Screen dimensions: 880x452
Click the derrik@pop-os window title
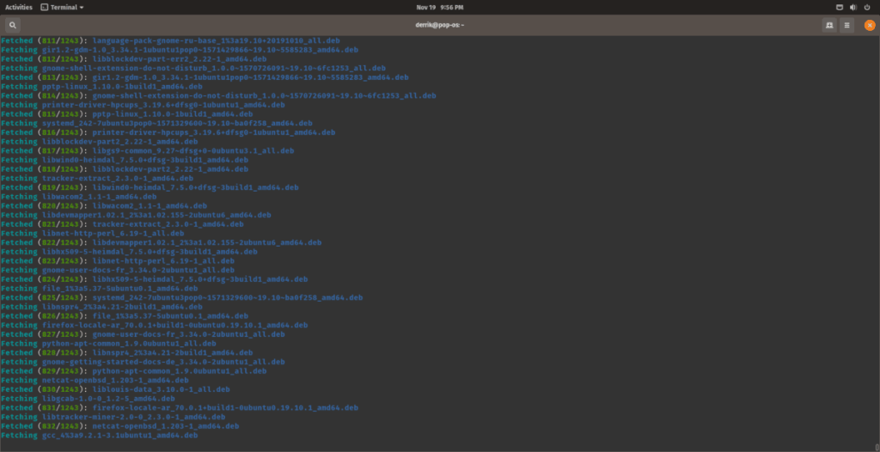439,25
